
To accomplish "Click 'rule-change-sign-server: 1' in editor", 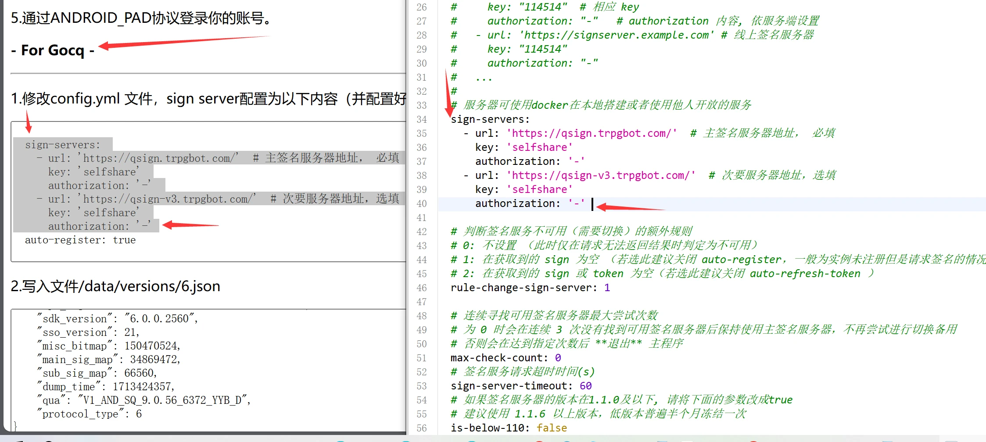I will coord(531,288).
